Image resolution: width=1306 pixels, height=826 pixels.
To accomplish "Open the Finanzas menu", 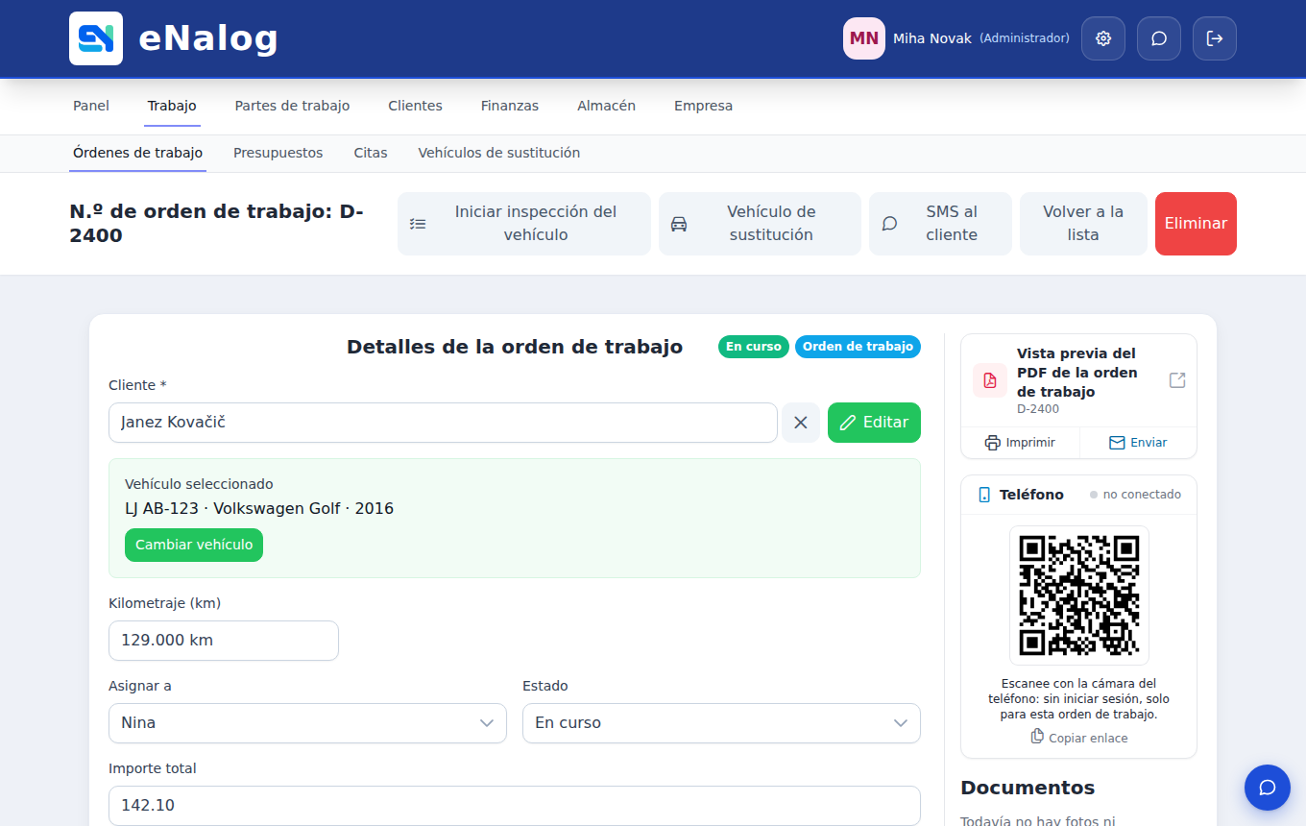I will pyautogui.click(x=510, y=106).
